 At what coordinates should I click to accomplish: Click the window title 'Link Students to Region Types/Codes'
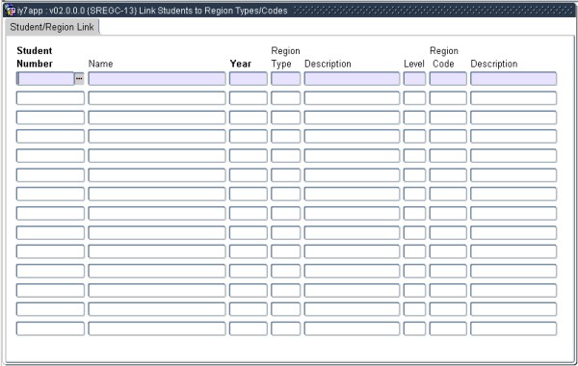point(213,11)
